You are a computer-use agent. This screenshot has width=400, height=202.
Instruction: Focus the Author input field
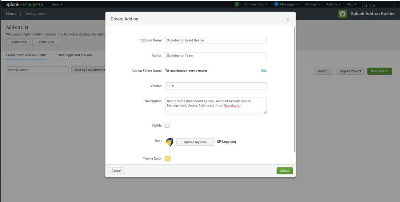click(x=216, y=55)
